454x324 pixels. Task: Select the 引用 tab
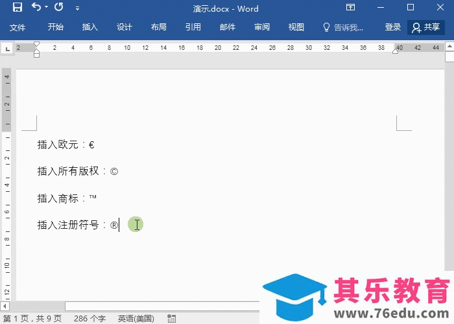193,27
